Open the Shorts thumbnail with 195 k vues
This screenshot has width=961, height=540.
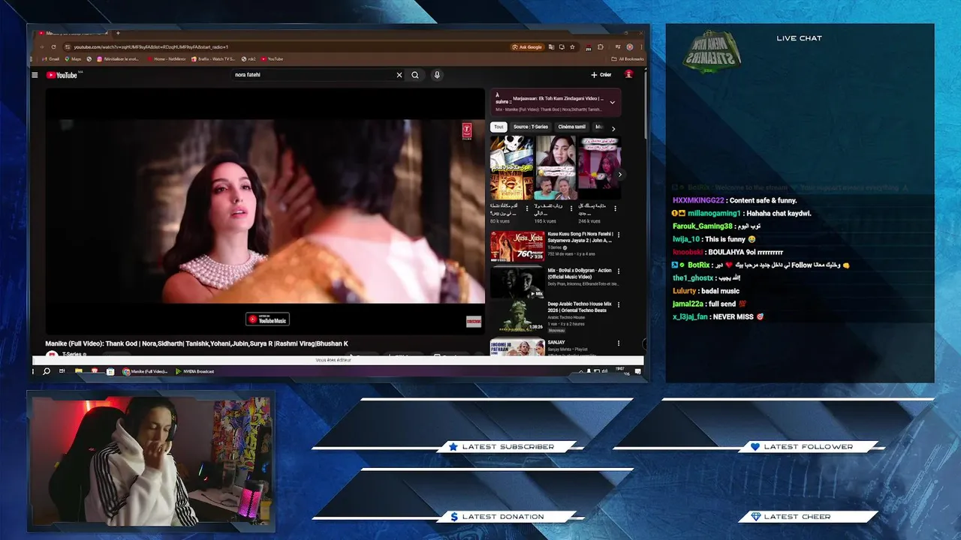click(x=555, y=167)
